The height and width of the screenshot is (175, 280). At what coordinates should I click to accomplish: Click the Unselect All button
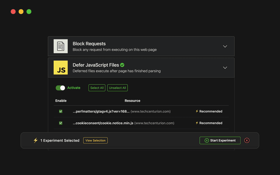click(x=117, y=88)
